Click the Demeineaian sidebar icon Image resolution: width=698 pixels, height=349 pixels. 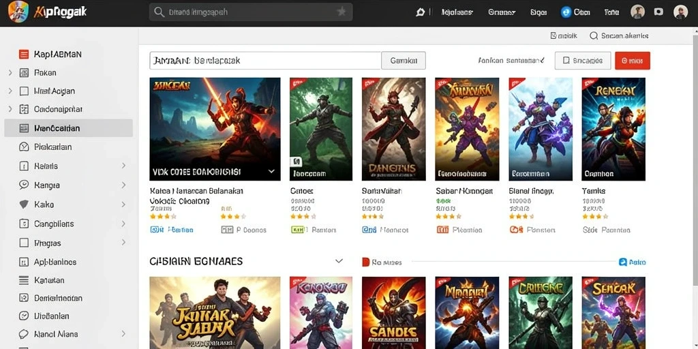pyautogui.click(x=24, y=299)
